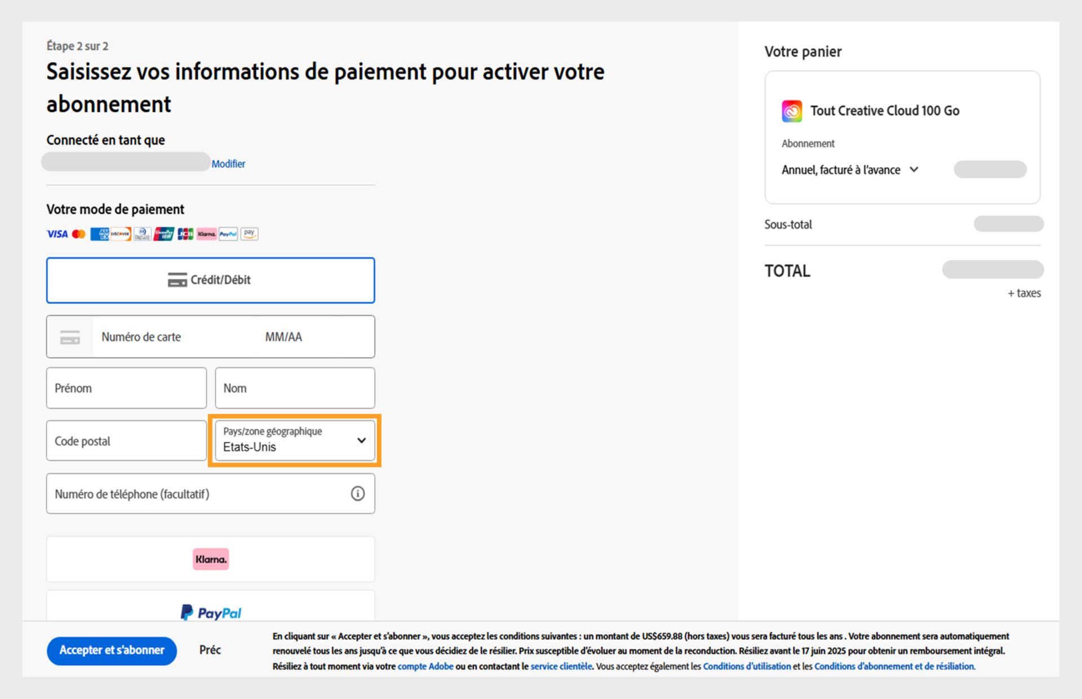This screenshot has width=1082, height=699.
Task: Click the small Klarna logo in payment icons row
Action: click(206, 234)
